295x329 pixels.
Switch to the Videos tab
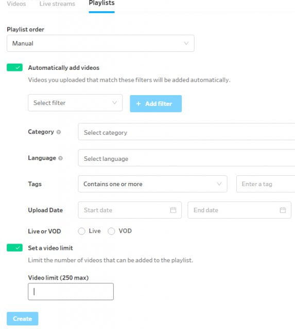[16, 4]
